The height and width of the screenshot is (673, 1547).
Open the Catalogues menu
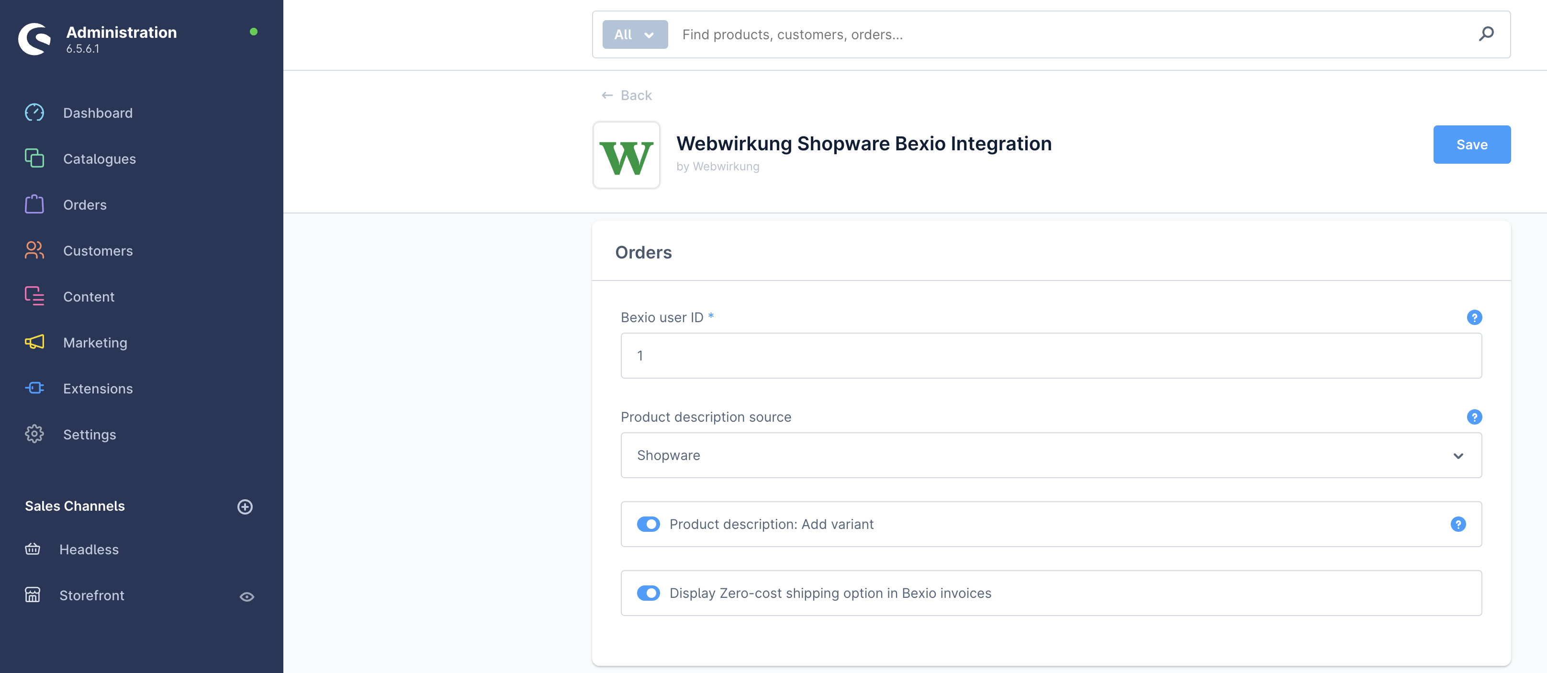pos(99,158)
